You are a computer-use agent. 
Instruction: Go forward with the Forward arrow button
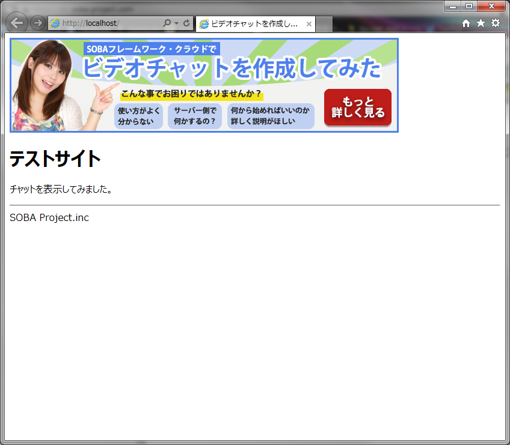pos(38,23)
